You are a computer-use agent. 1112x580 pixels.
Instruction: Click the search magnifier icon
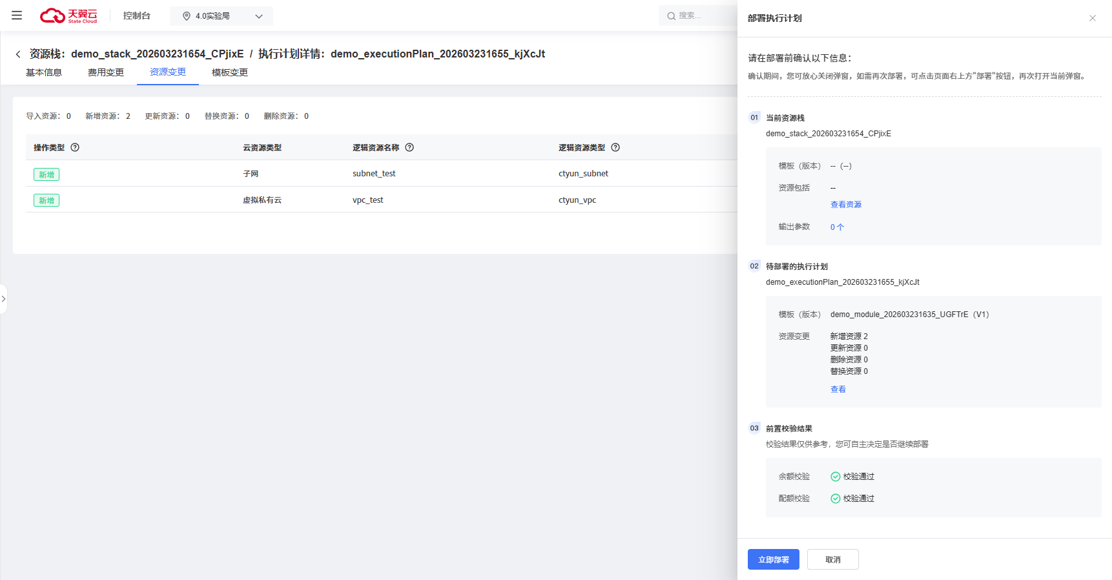tap(672, 16)
